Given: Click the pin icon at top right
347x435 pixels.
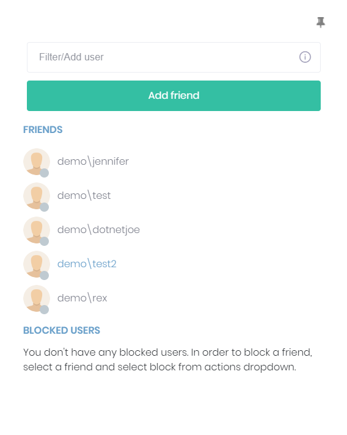Looking at the screenshot, I should click(320, 22).
